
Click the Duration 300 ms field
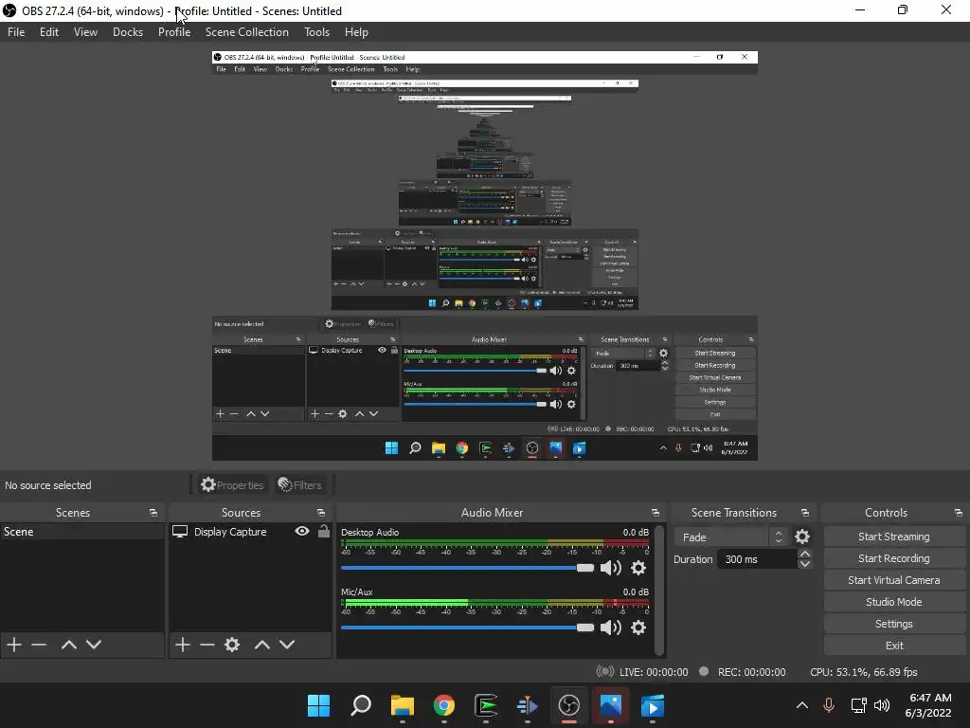coord(757,559)
